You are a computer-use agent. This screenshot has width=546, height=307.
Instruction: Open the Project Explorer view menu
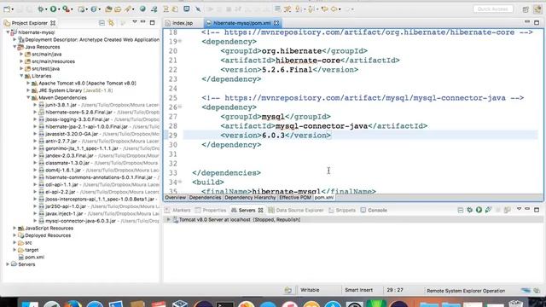coord(135,22)
